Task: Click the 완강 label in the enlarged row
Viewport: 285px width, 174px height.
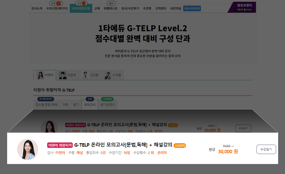Action: tap(212, 149)
